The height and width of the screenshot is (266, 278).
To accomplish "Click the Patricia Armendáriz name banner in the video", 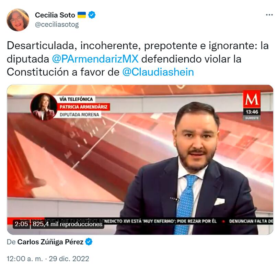I will coord(83,107).
